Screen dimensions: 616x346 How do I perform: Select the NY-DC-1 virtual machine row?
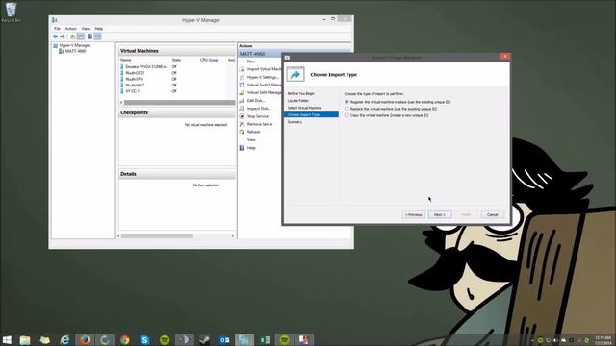tap(133, 91)
